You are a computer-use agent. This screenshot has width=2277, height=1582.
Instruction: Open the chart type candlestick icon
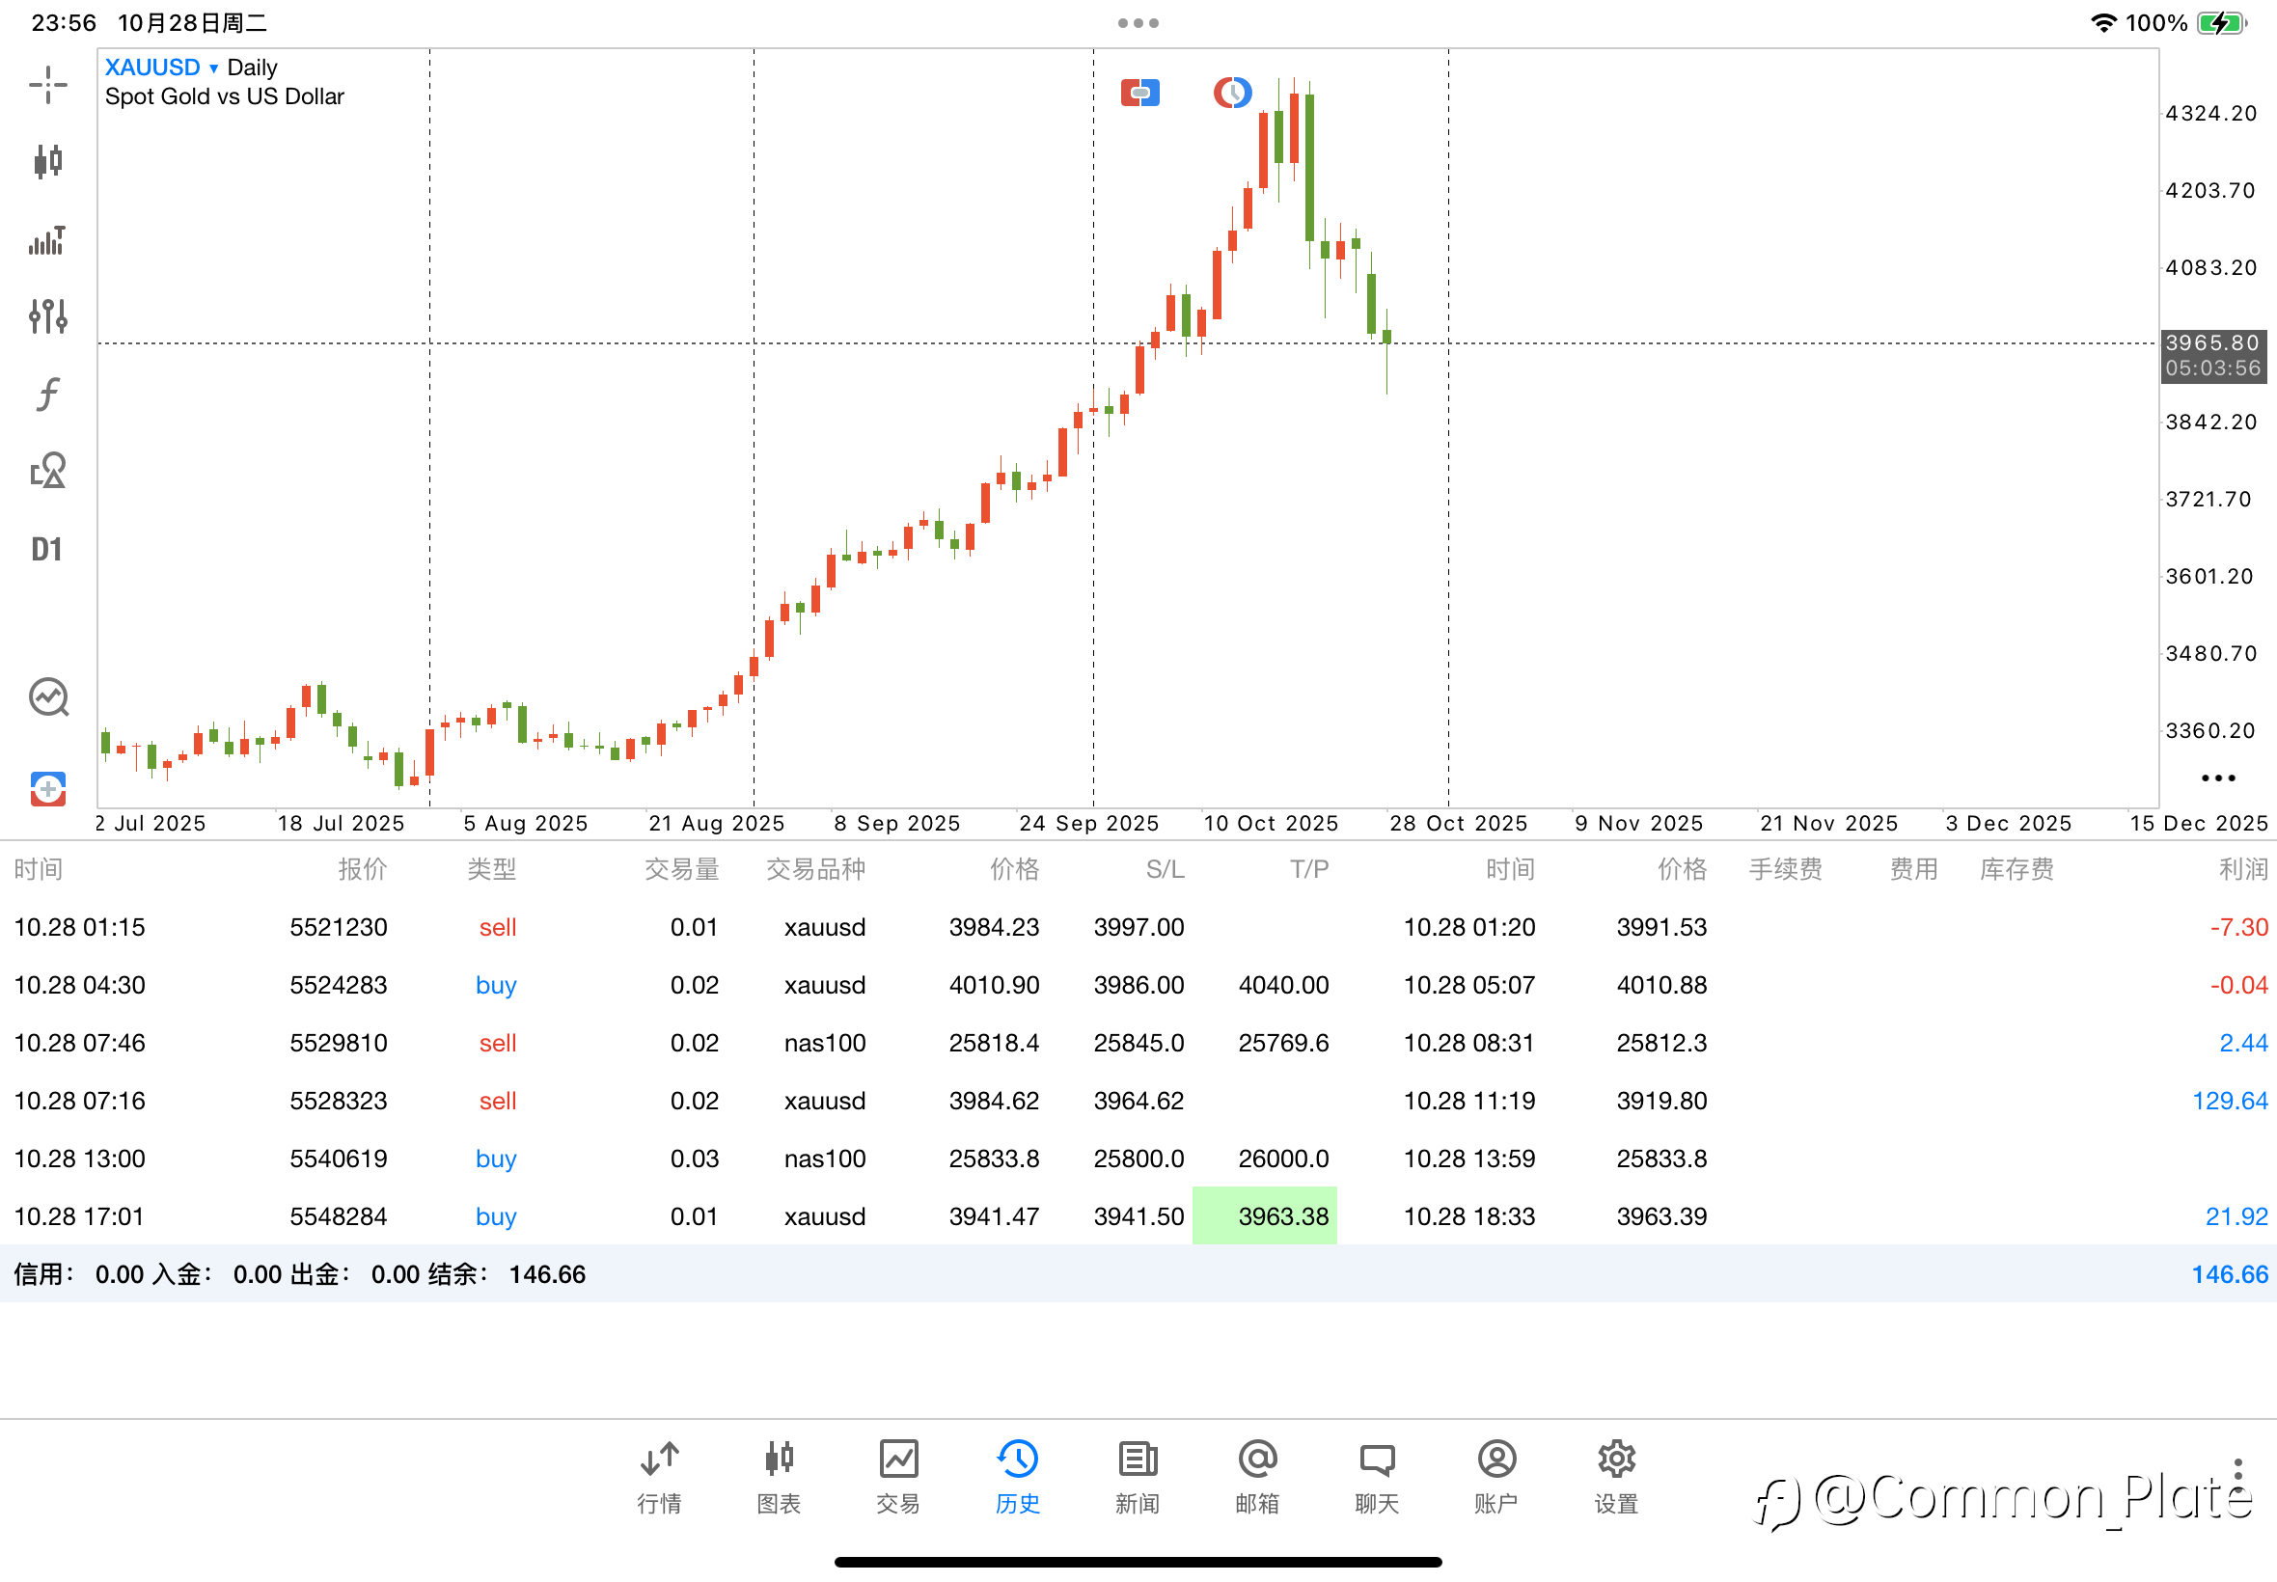click(x=47, y=160)
